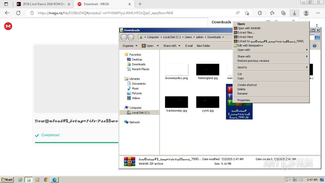Expand Share with context submenu
This screenshot has height=183, width=325.
click(271, 56)
